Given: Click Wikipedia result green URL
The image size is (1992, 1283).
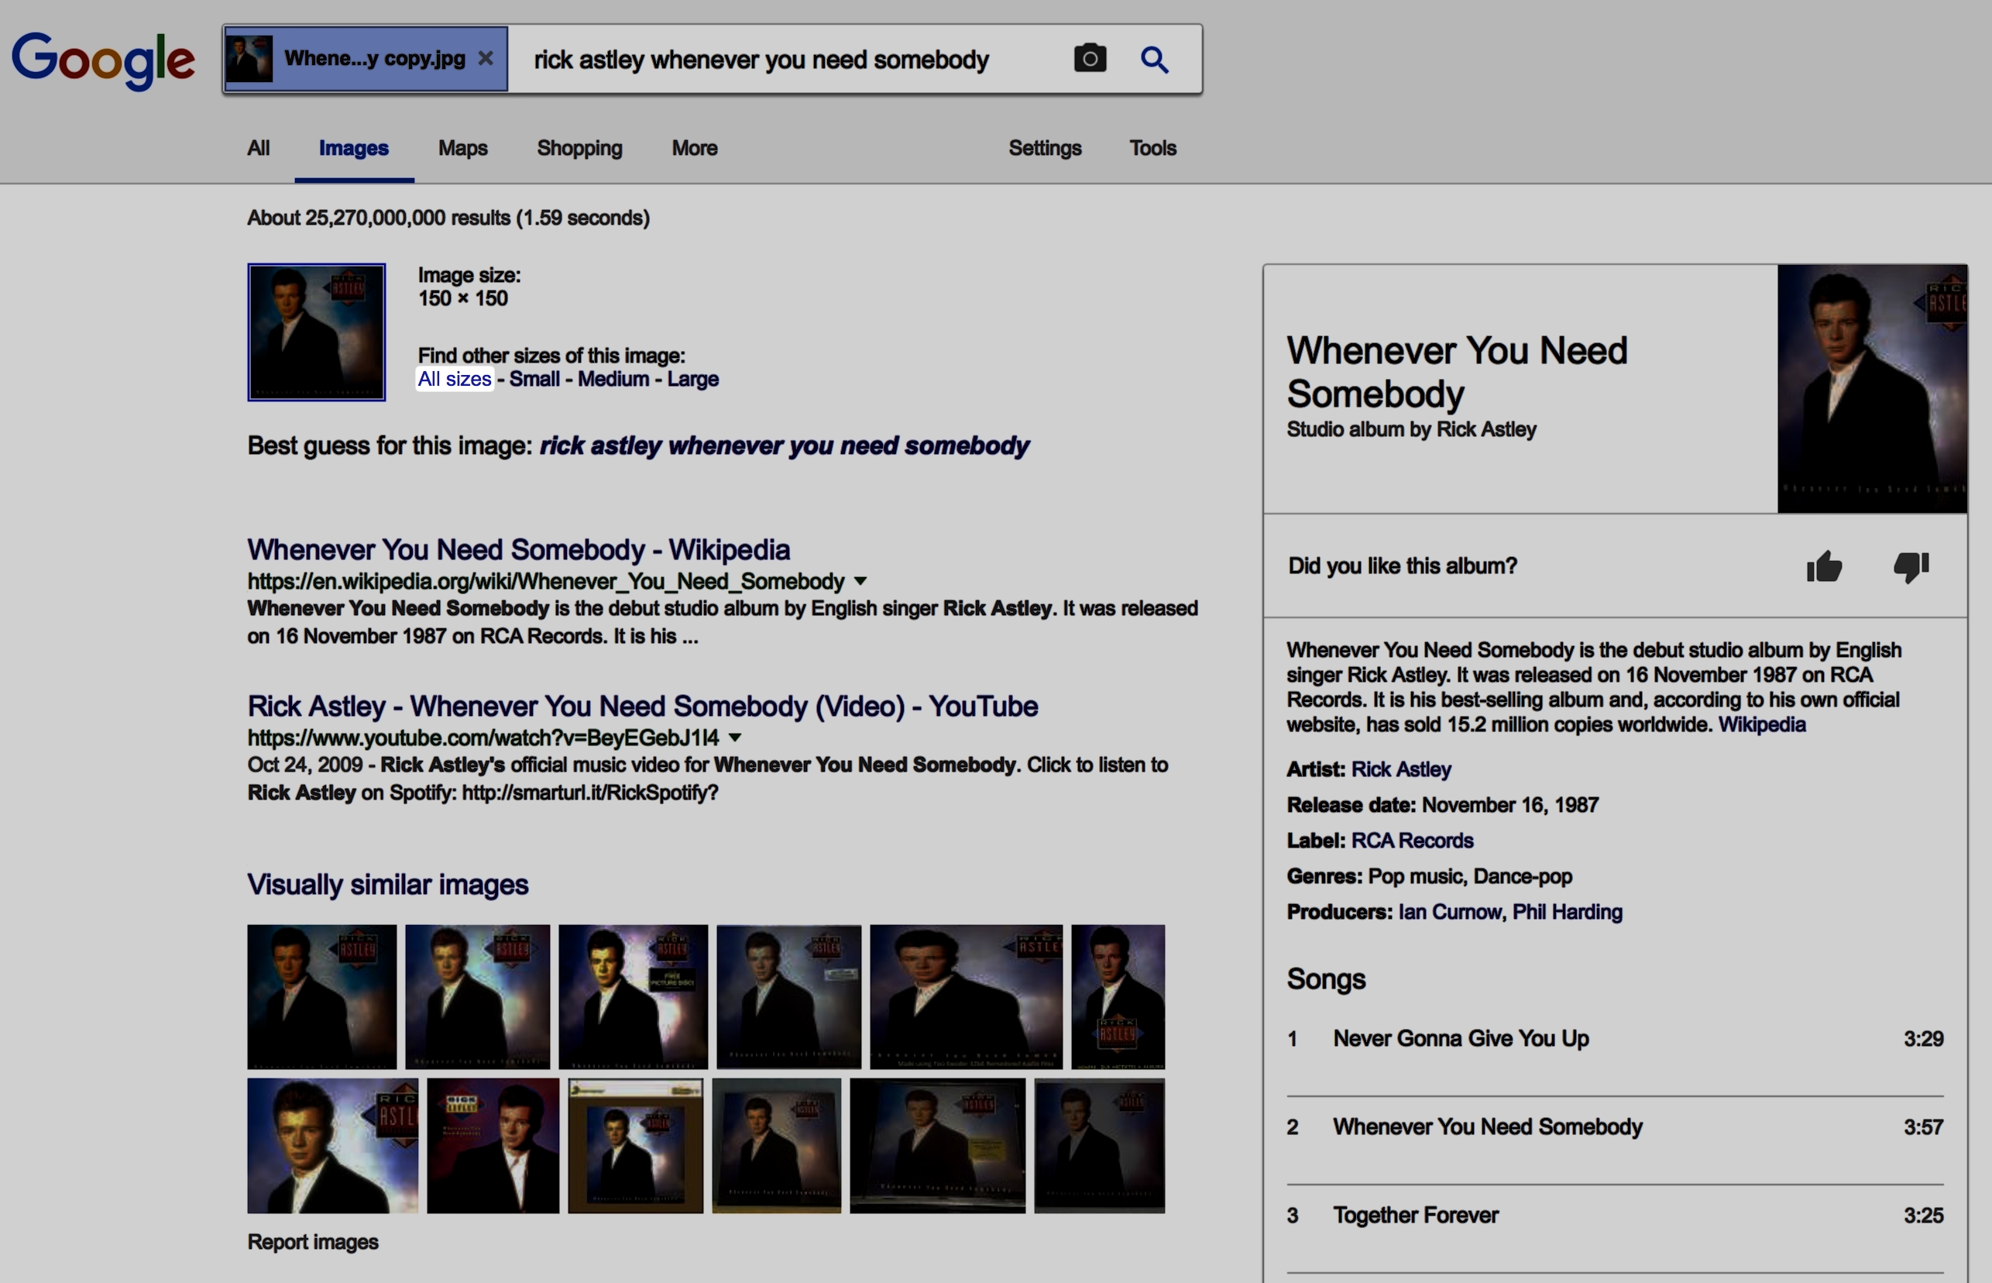Looking at the screenshot, I should 546,582.
